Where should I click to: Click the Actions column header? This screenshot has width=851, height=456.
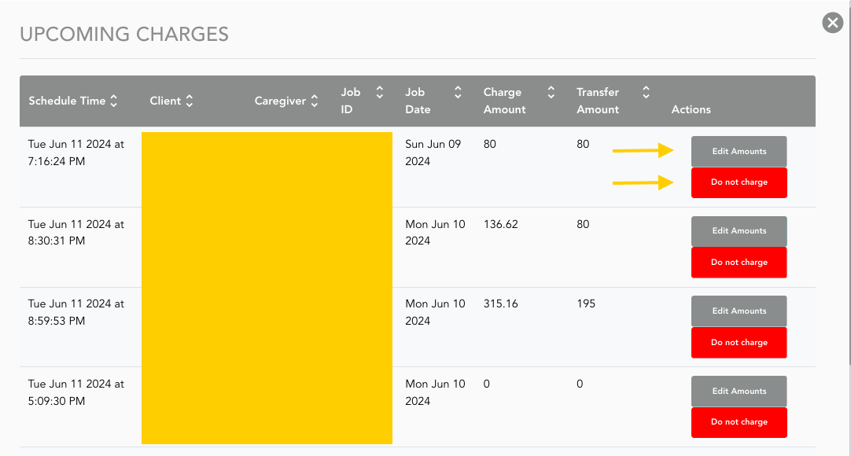click(x=691, y=109)
